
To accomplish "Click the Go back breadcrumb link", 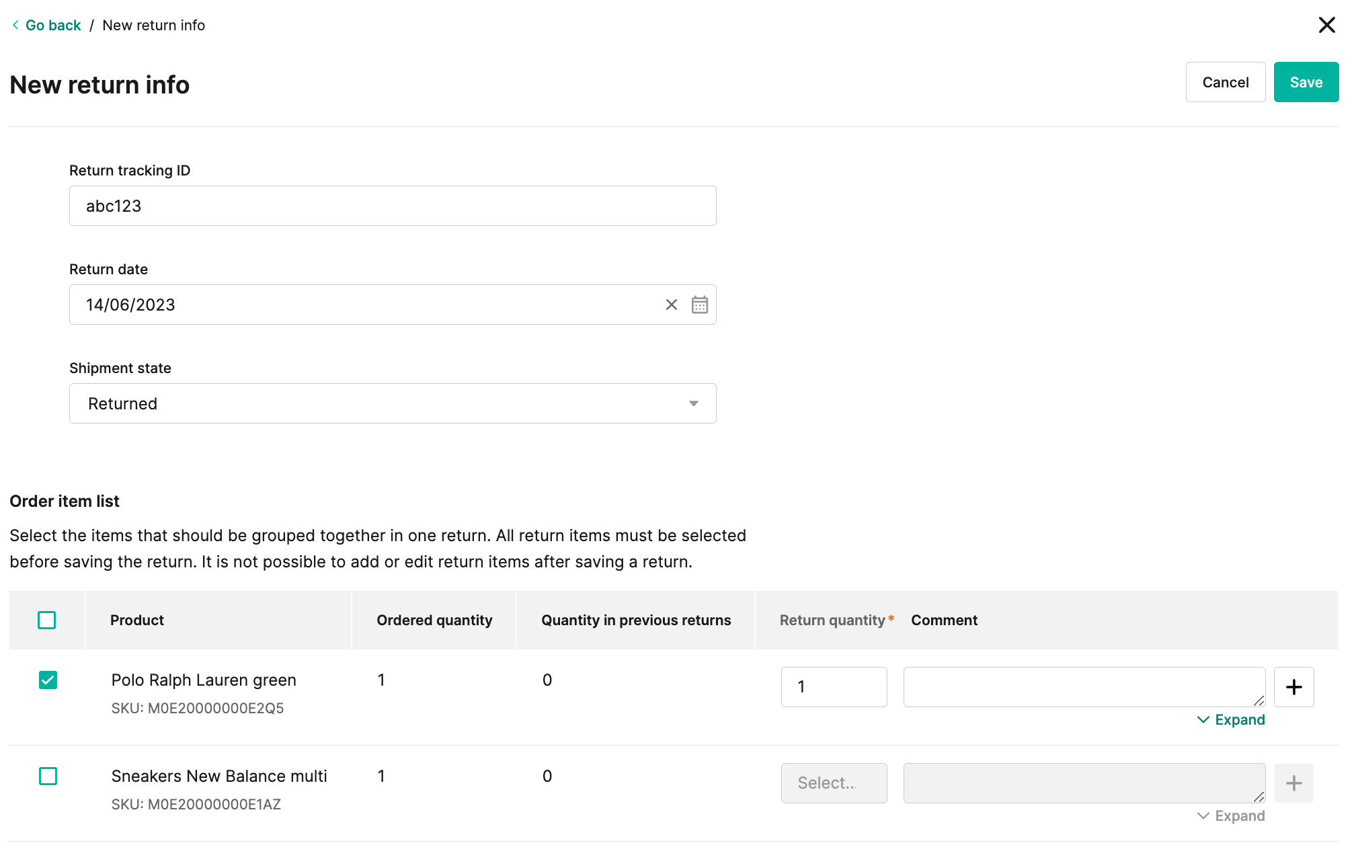I will pos(53,25).
